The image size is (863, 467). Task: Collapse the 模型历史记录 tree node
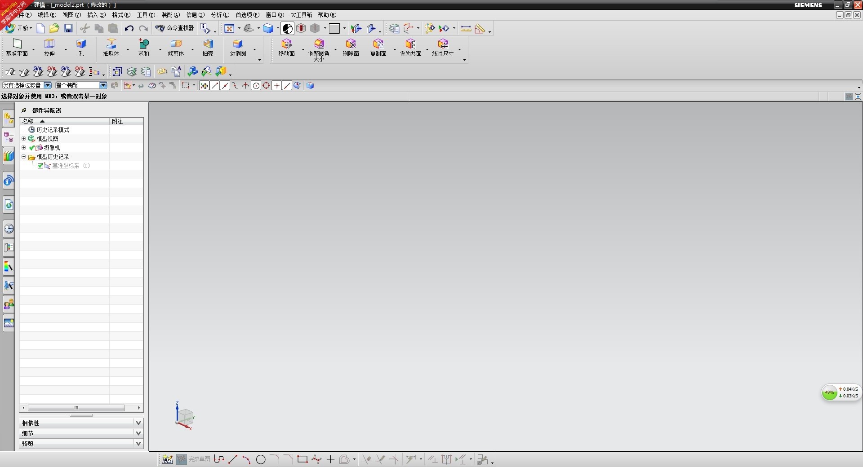pyautogui.click(x=24, y=157)
